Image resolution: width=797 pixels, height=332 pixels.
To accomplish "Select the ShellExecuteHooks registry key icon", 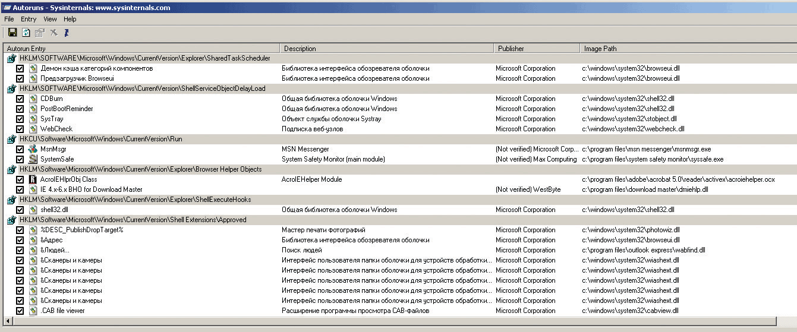I will coord(11,200).
